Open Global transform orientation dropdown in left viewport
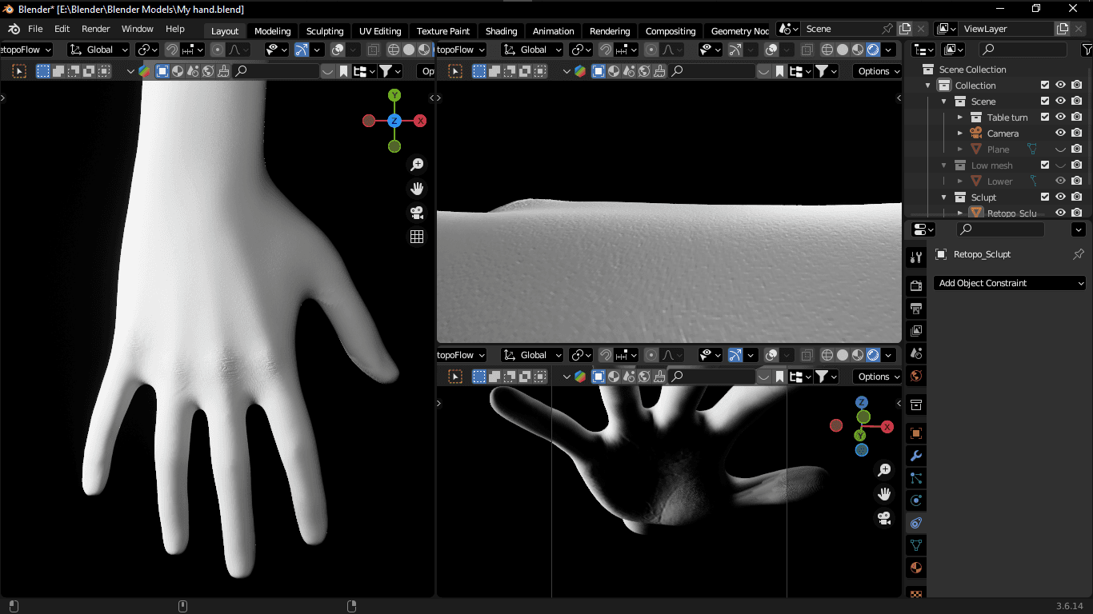This screenshot has height=614, width=1093. click(99, 50)
